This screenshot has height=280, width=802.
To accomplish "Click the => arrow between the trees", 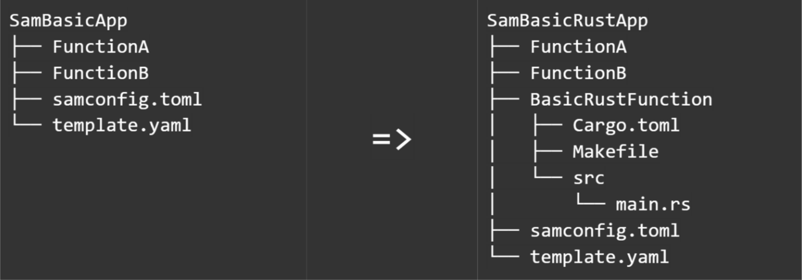I will 391,139.
